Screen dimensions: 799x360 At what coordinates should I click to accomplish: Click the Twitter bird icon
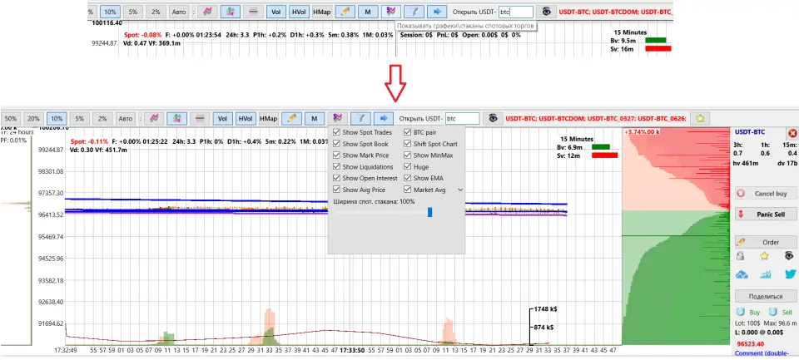(x=790, y=274)
